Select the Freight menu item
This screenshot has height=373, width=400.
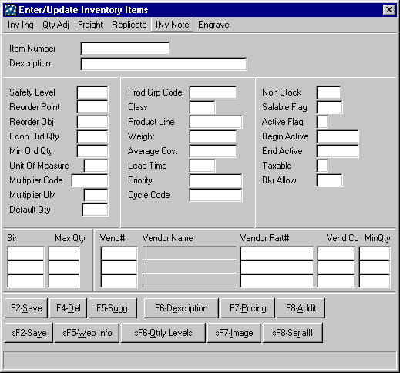(90, 25)
